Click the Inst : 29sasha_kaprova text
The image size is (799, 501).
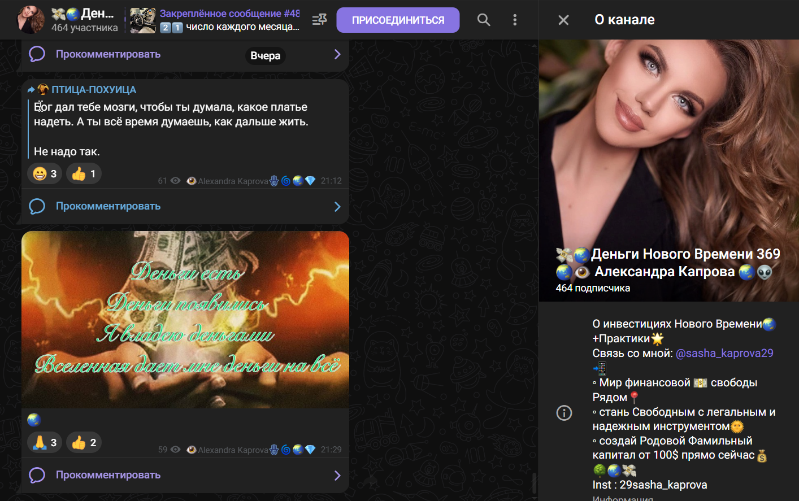(650, 485)
